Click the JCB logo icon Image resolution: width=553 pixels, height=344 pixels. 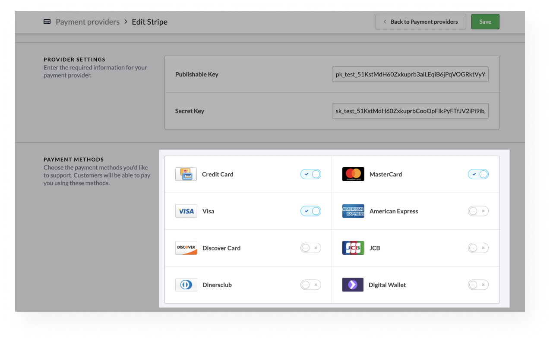point(353,248)
